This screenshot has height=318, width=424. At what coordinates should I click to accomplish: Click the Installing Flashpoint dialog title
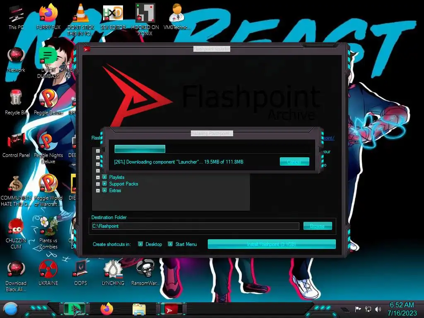pyautogui.click(x=212, y=133)
